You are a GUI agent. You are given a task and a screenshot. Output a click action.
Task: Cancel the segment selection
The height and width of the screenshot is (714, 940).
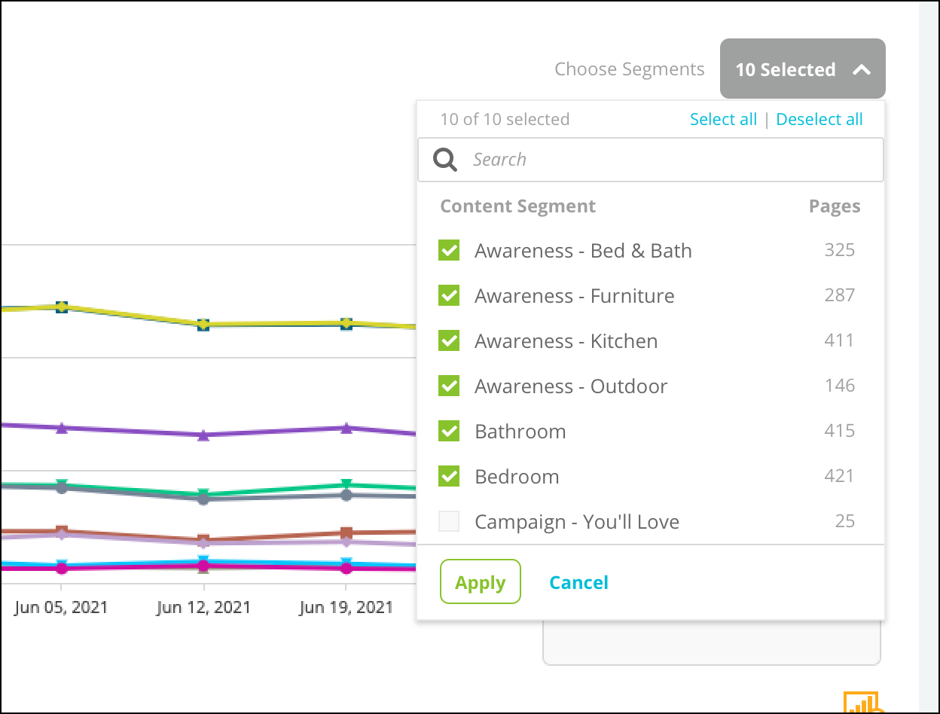coord(579,582)
